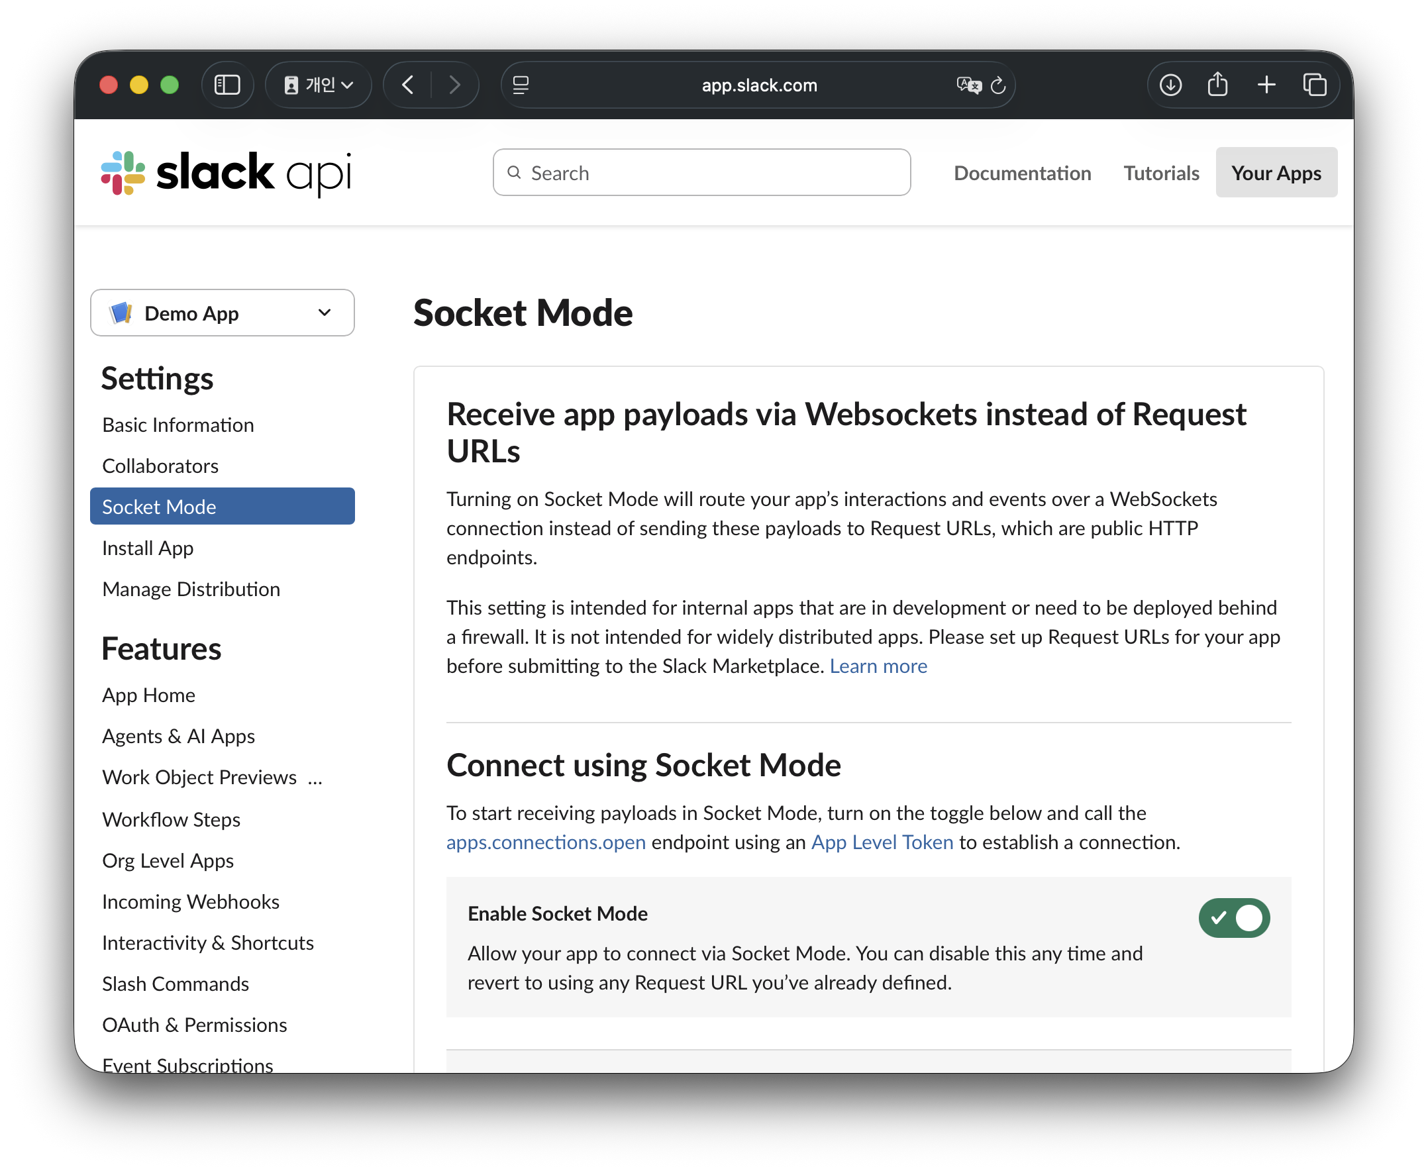Screen dimensions: 1428x1171
Task: Go forward to the next page
Action: [x=454, y=85]
